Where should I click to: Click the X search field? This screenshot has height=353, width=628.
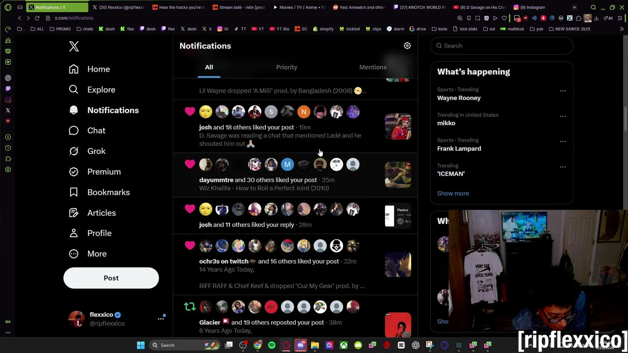501,46
